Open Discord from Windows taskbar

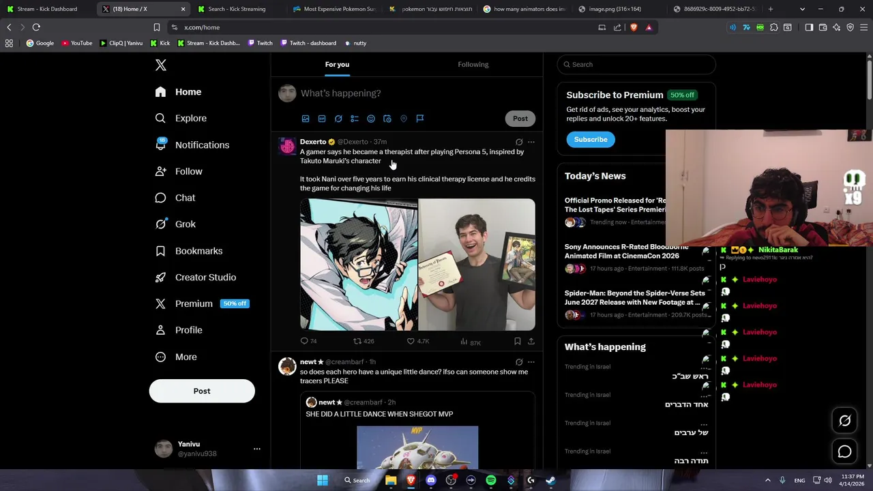[x=431, y=480]
